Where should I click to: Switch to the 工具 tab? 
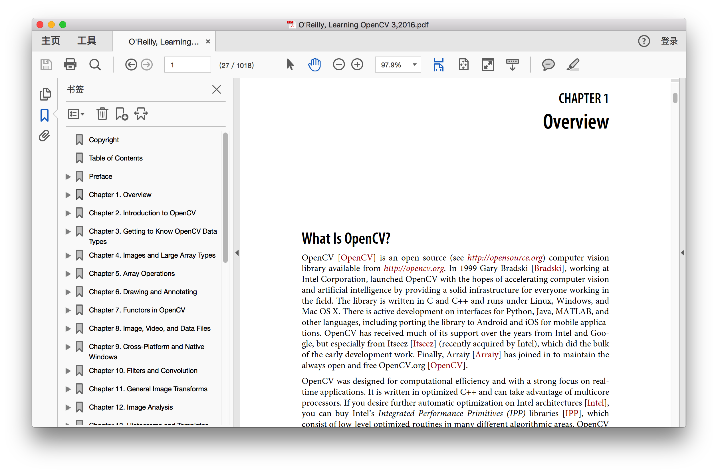86,41
